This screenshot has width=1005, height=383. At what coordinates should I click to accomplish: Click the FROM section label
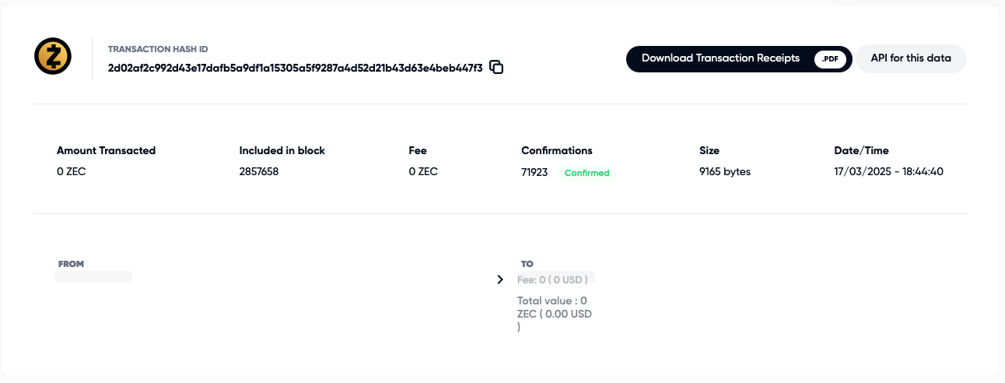71,265
